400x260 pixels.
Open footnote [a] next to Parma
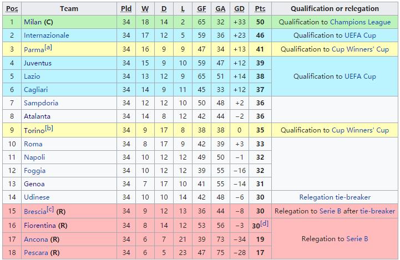[x=48, y=47]
